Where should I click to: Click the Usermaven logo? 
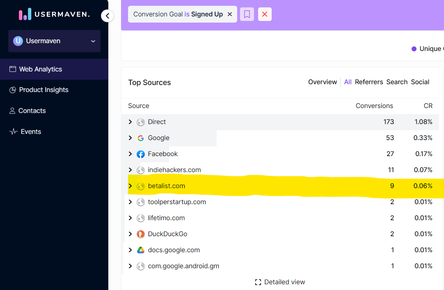click(54, 14)
